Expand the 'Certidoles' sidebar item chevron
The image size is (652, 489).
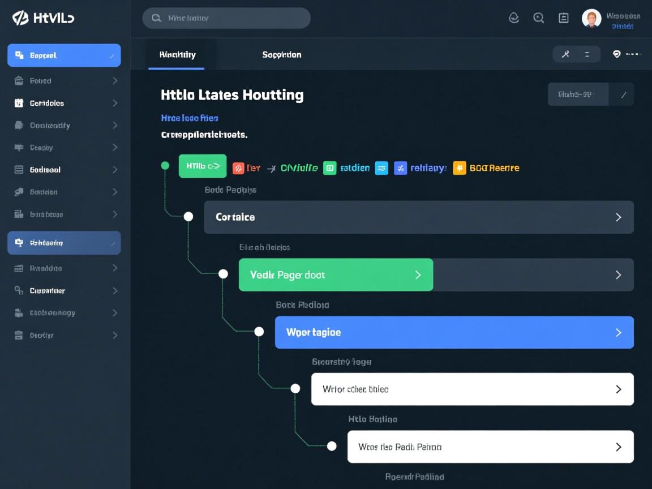tap(115, 103)
